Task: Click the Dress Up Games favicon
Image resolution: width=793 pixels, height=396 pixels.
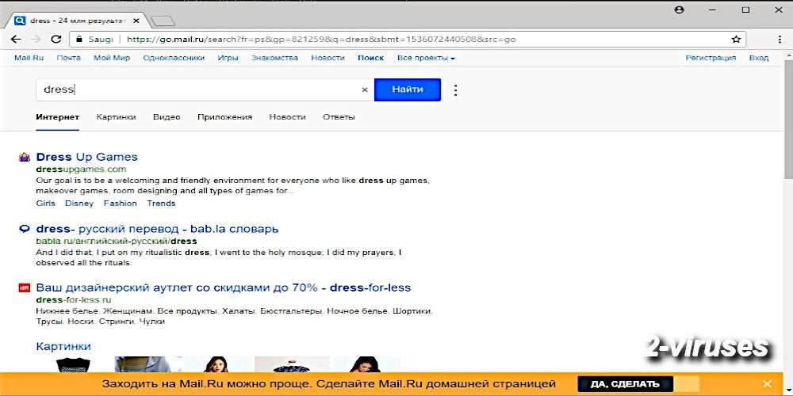Action: coord(25,158)
